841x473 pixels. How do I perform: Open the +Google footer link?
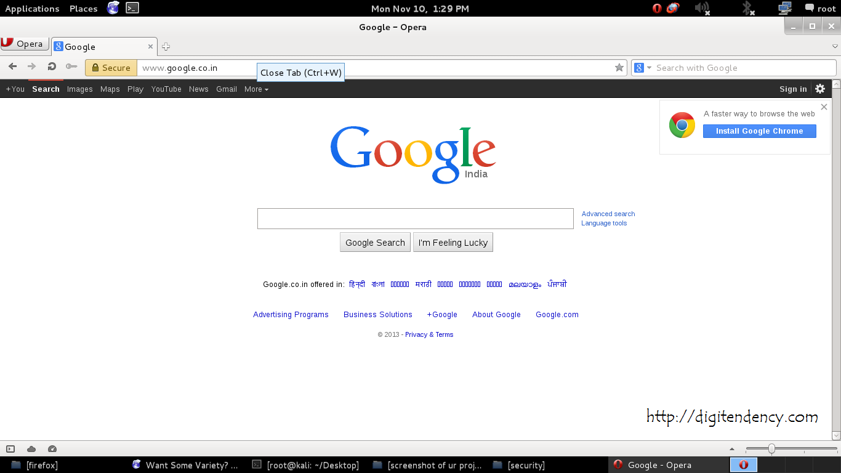pos(442,315)
